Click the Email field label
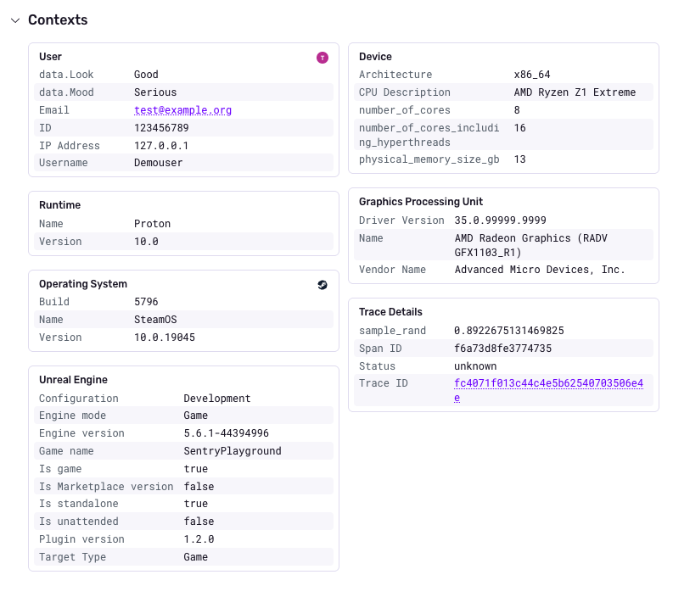The image size is (673, 597). (54, 110)
